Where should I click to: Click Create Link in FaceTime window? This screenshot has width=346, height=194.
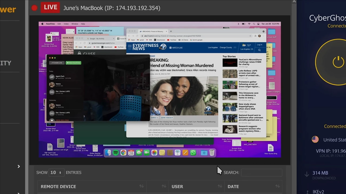tap(57, 63)
